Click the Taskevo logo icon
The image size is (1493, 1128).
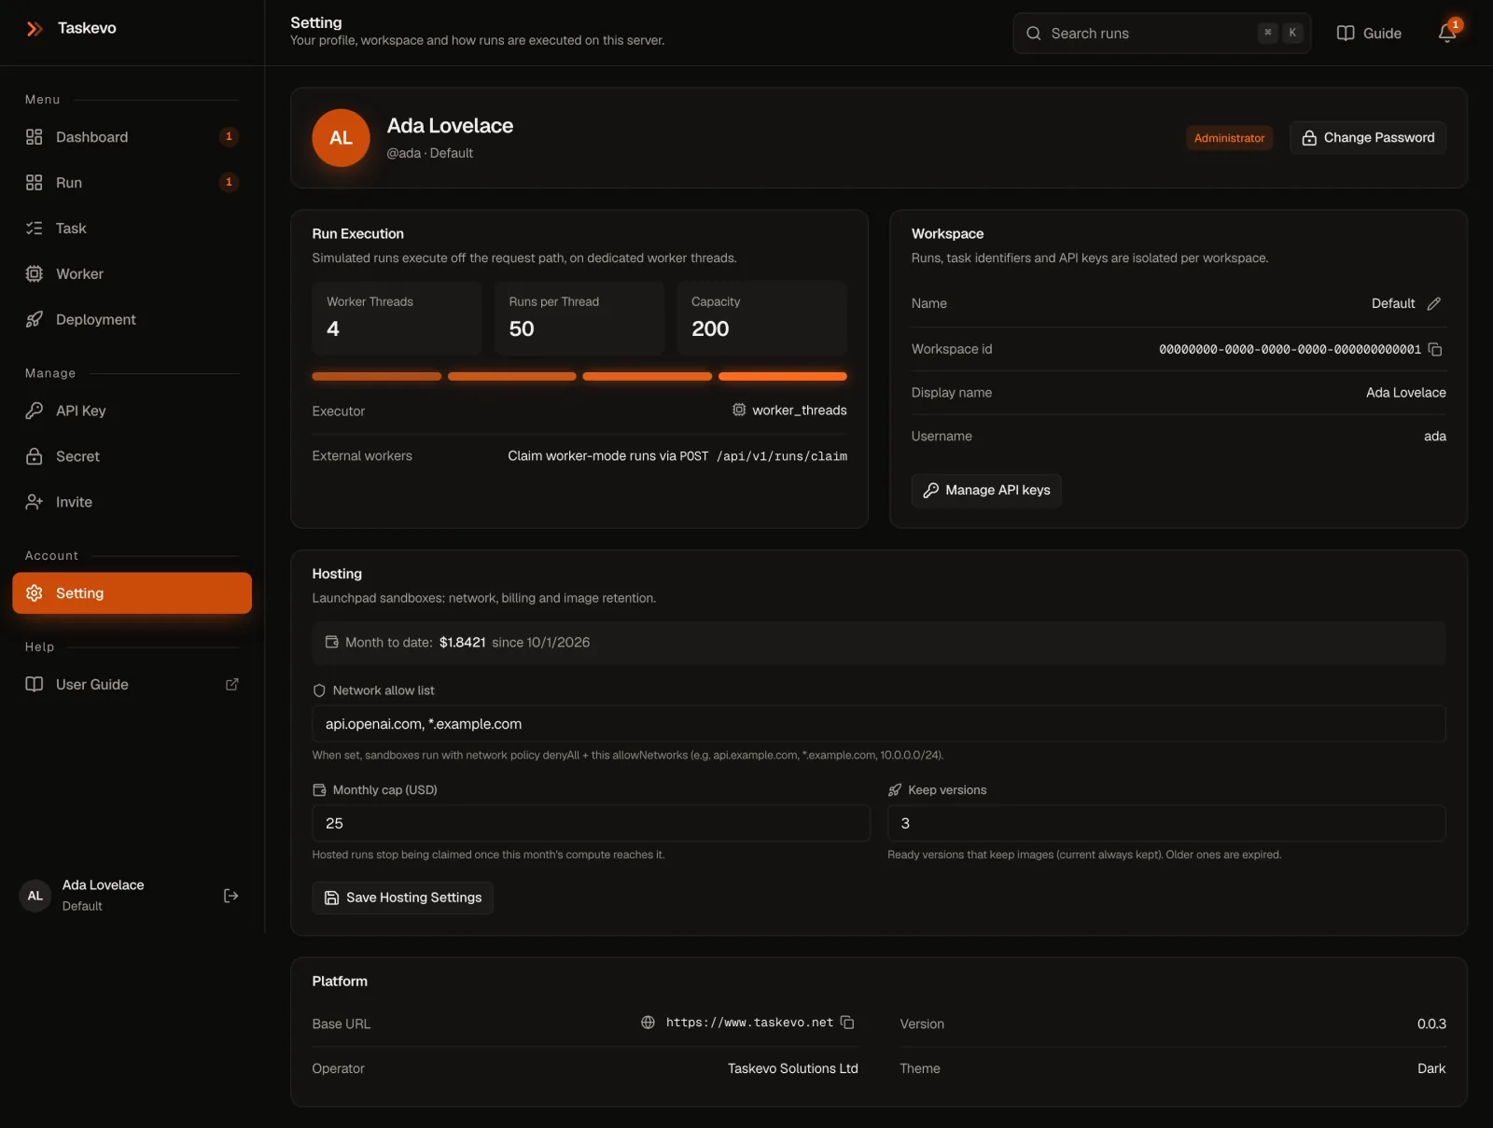click(35, 29)
